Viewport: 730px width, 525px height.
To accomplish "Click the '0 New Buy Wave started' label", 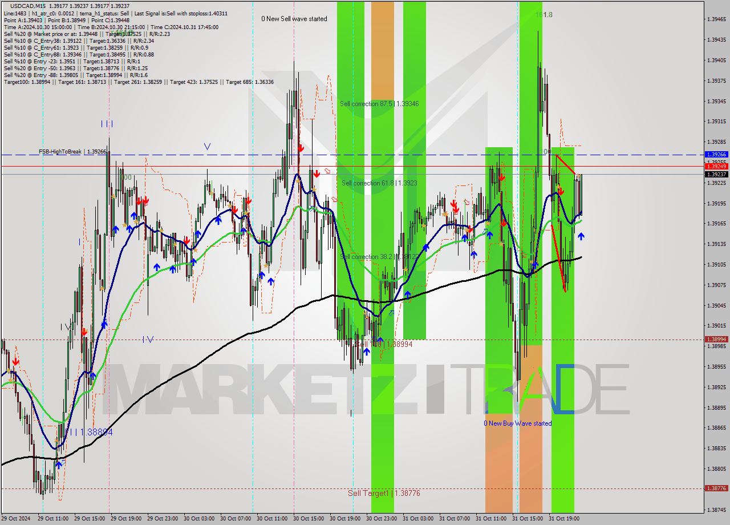I will [518, 423].
